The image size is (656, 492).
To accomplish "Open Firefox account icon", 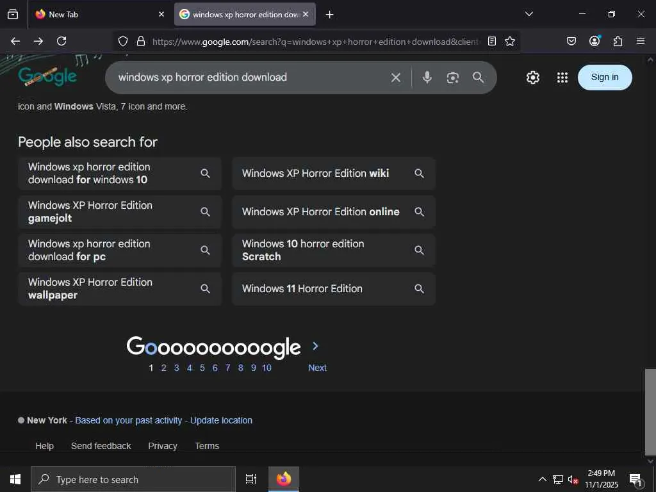I will click(594, 40).
